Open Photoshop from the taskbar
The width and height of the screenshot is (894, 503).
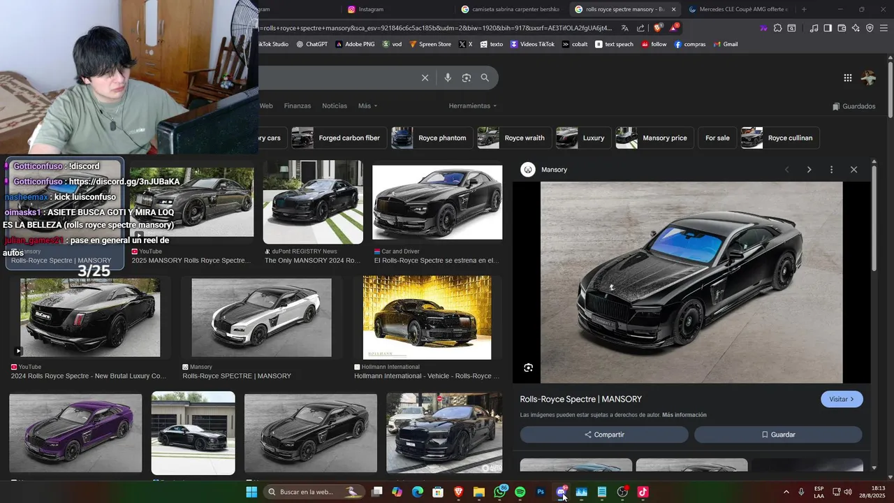[x=541, y=492]
